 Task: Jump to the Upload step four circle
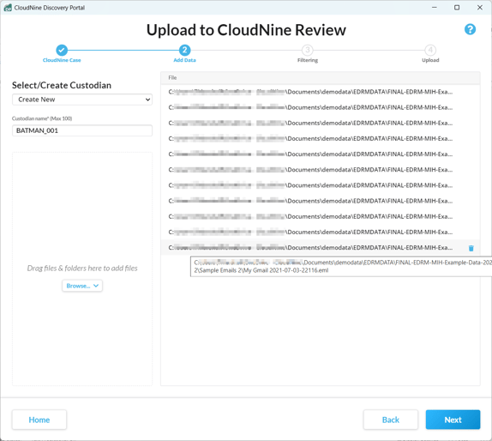point(430,50)
